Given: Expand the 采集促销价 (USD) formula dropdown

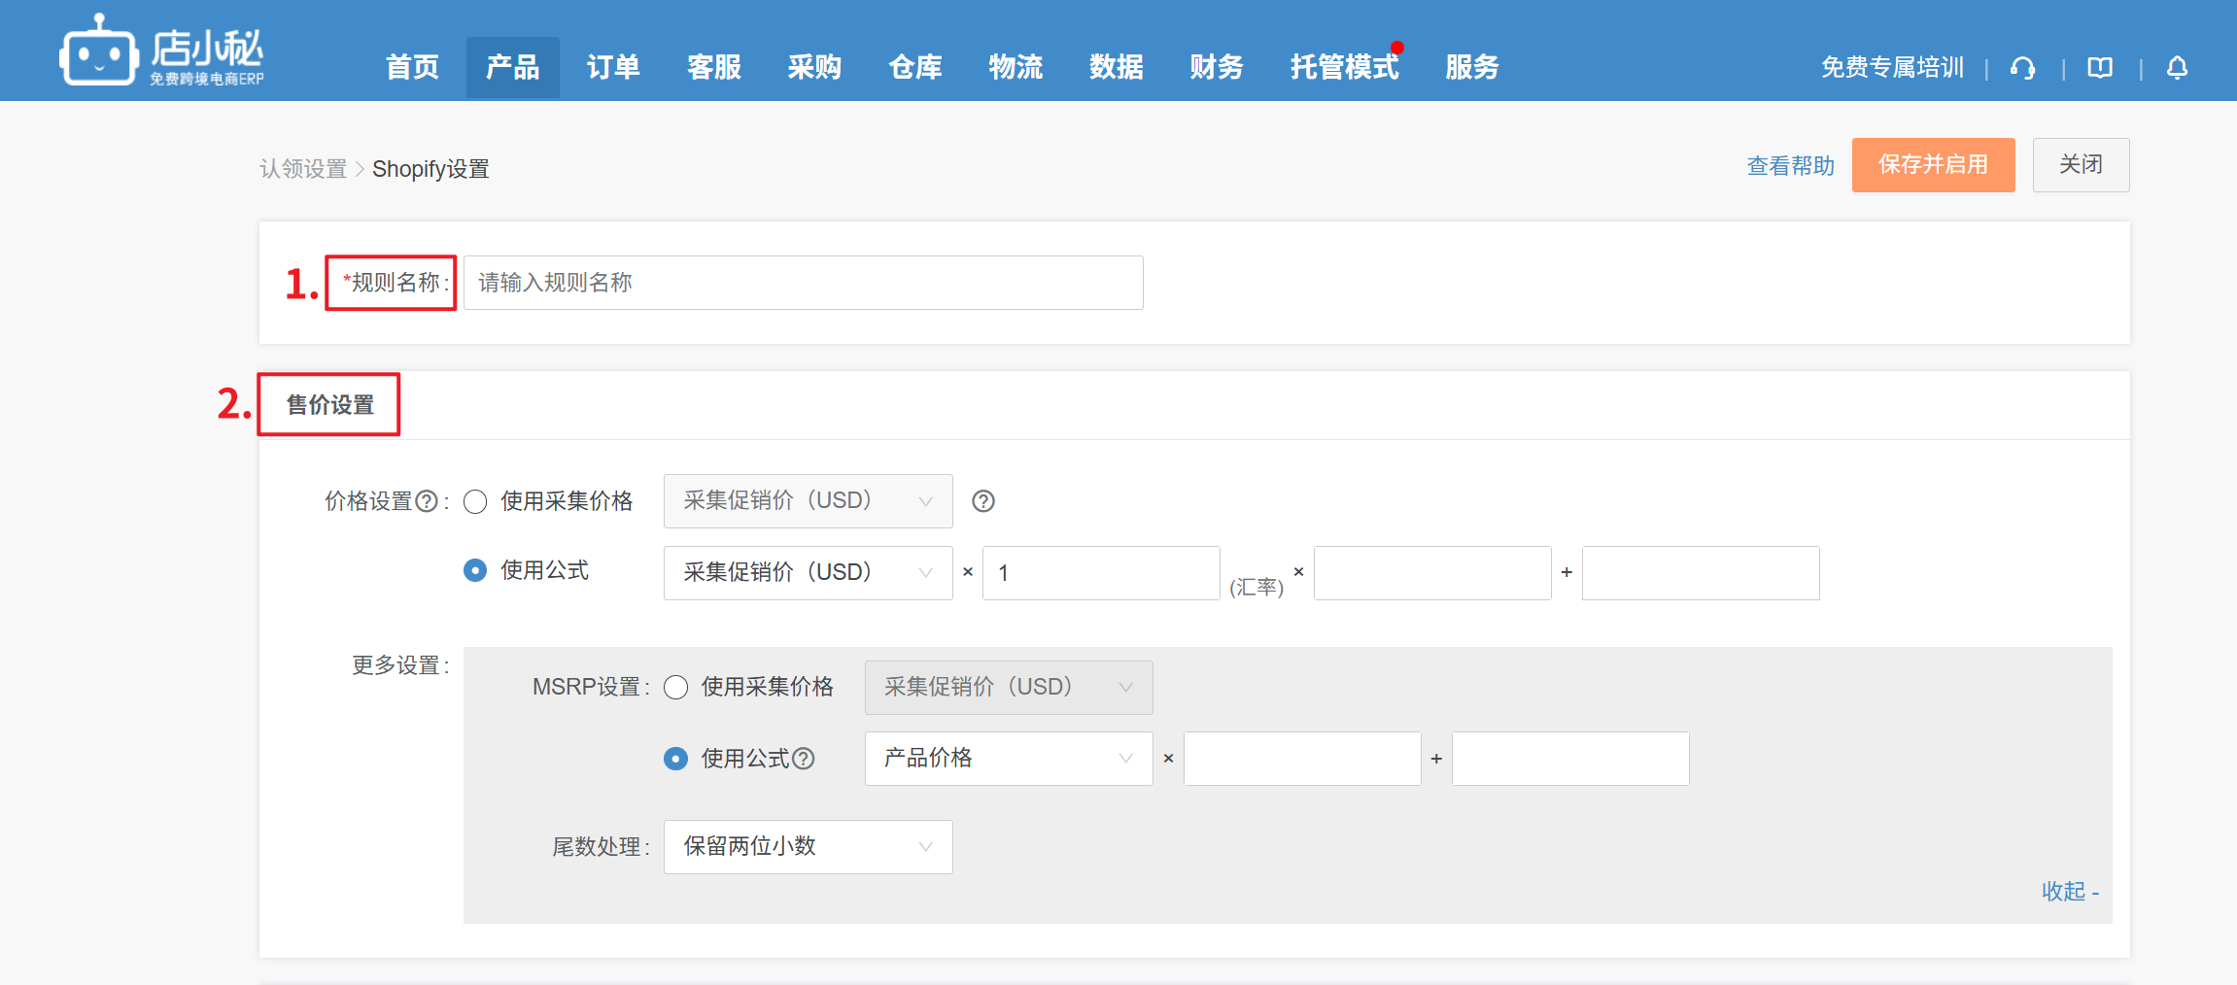Looking at the screenshot, I should [x=808, y=573].
